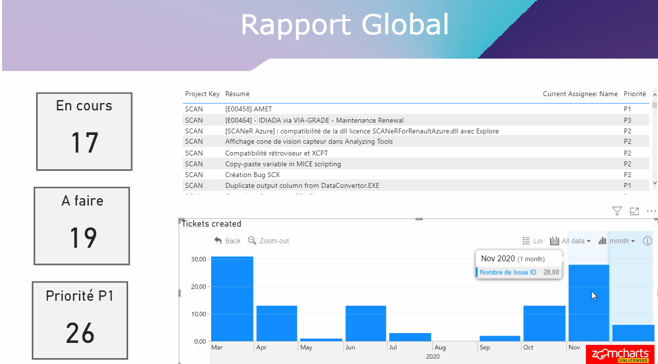Select the Priorité P1 card showing 26
658x364 pixels.
tap(80, 320)
